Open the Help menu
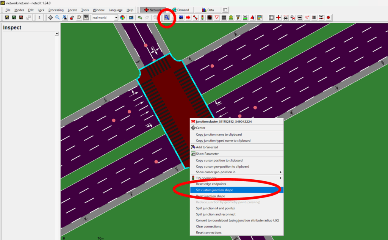The height and width of the screenshot is (240, 388). (x=130, y=10)
